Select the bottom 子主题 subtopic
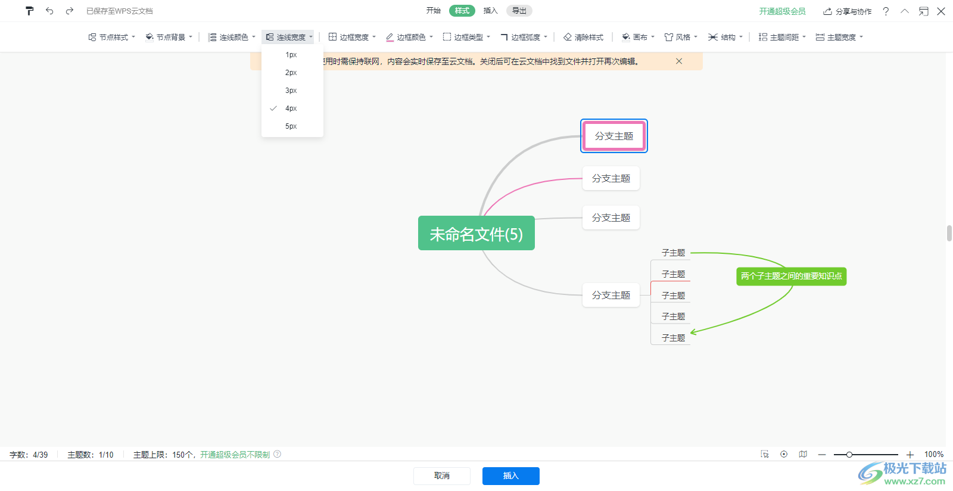This screenshot has height=491, width=953. (673, 338)
